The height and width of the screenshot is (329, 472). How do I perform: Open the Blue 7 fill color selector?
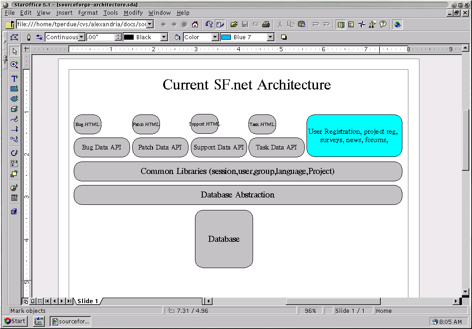point(270,37)
